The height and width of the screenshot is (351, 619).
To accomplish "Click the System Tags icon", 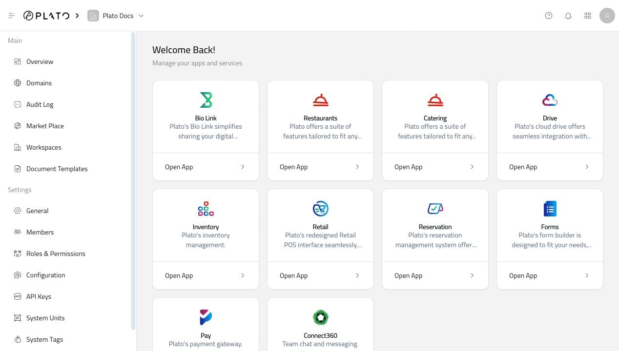I will (x=18, y=339).
